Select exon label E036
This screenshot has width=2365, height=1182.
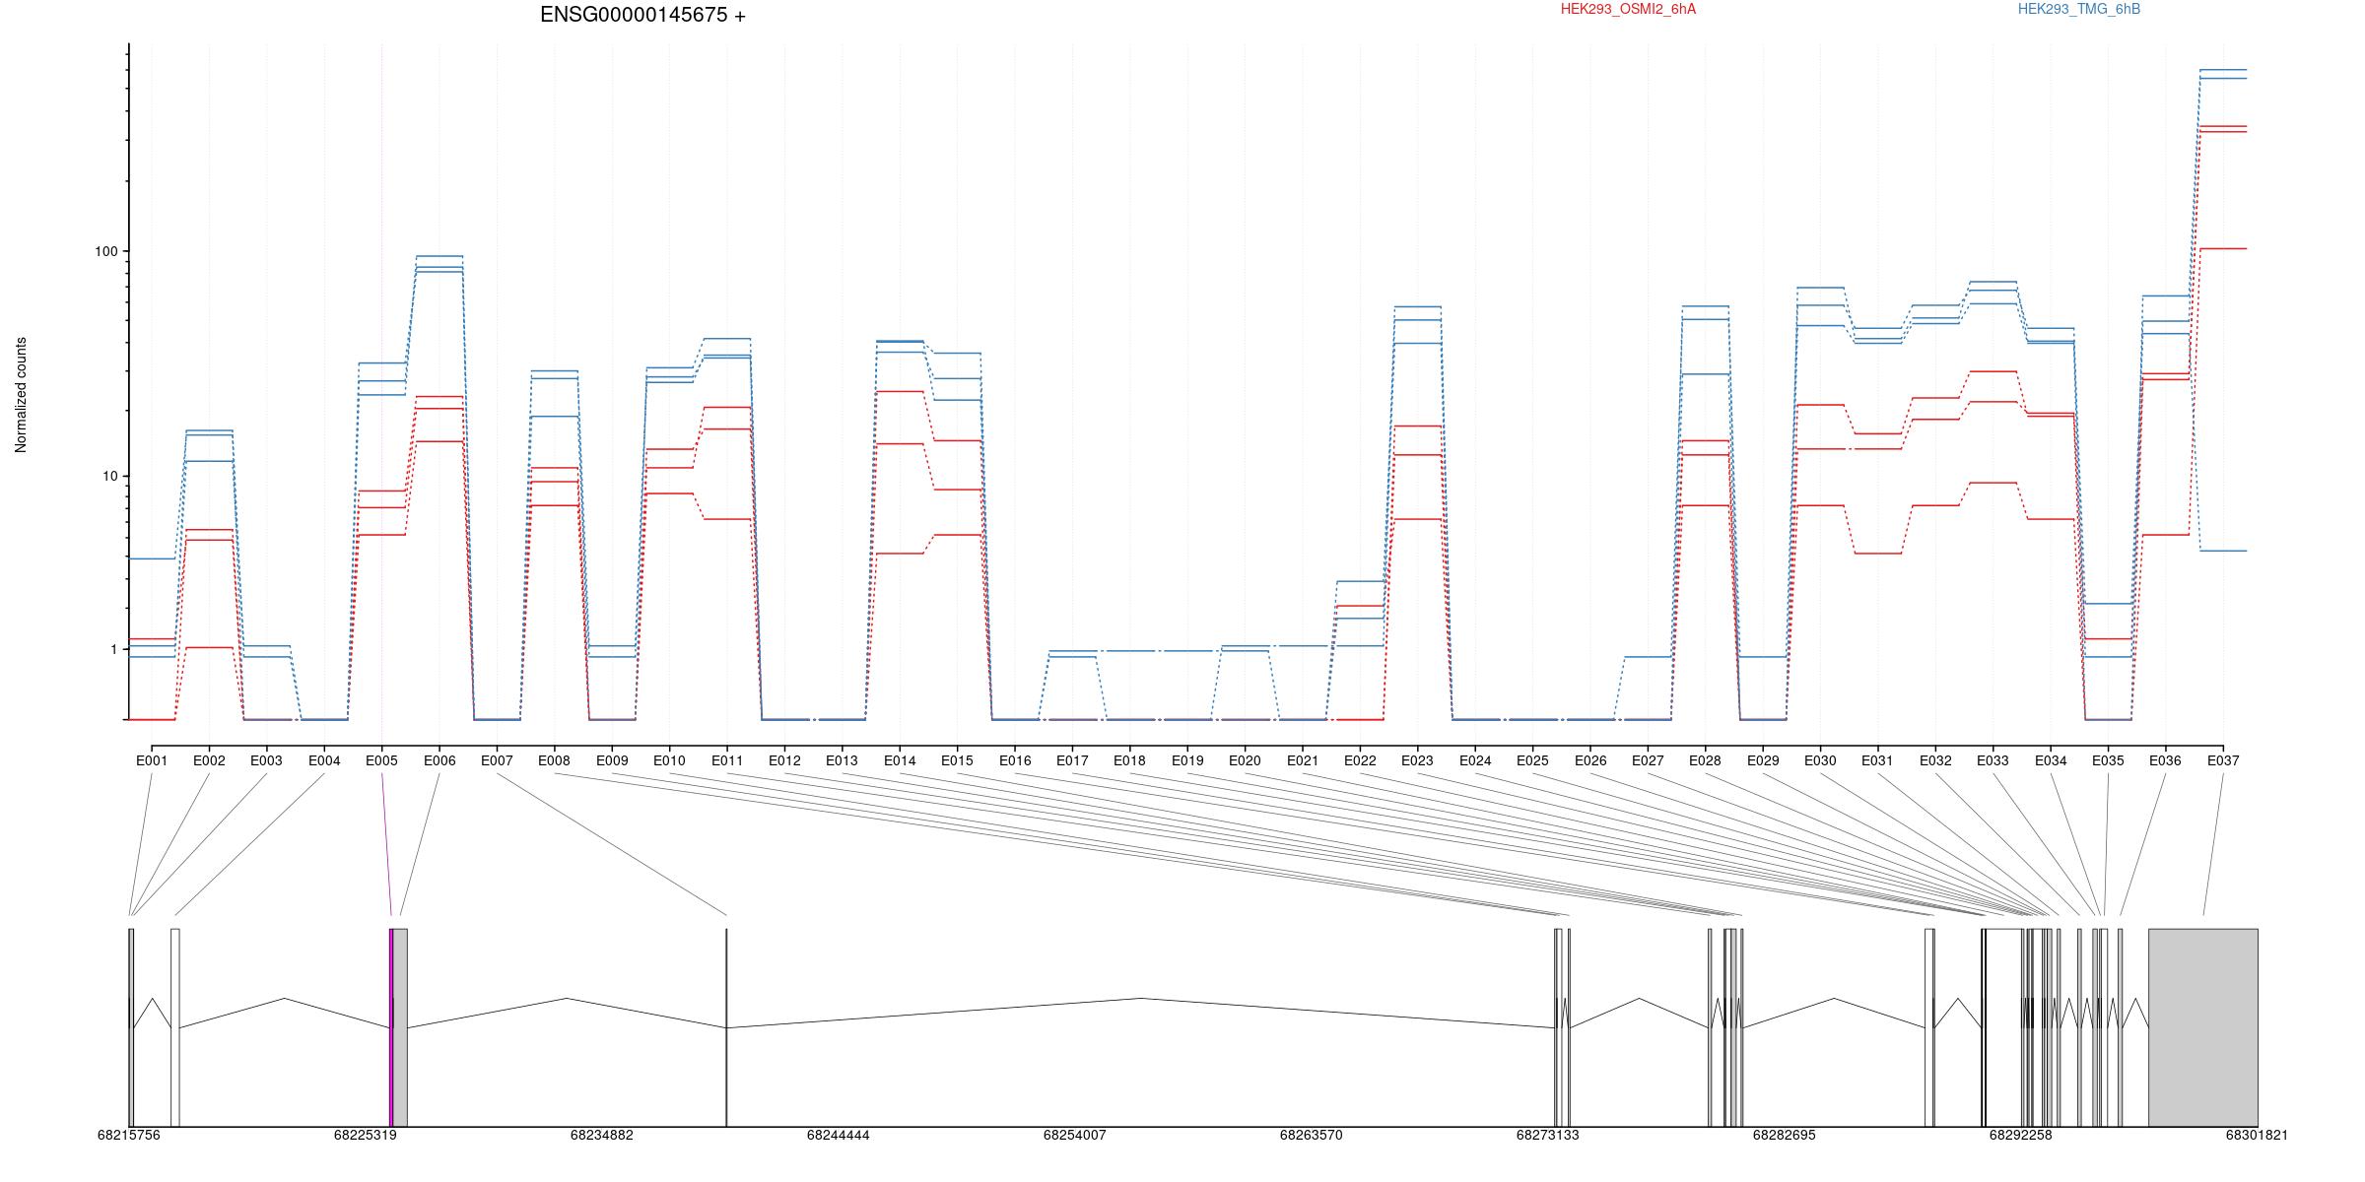pyautogui.click(x=2165, y=760)
